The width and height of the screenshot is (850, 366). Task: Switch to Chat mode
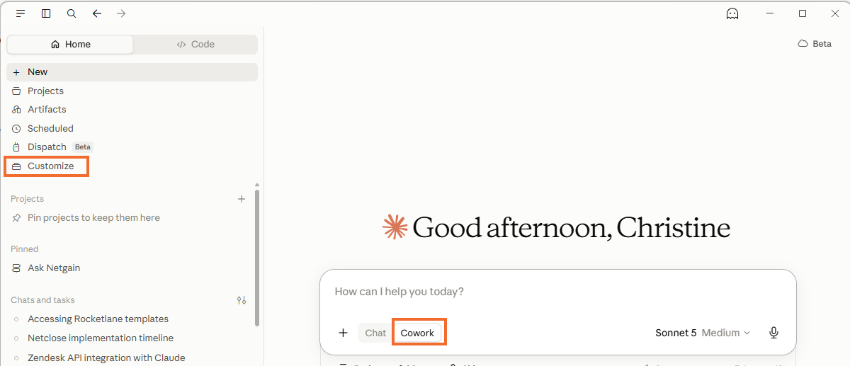click(375, 333)
